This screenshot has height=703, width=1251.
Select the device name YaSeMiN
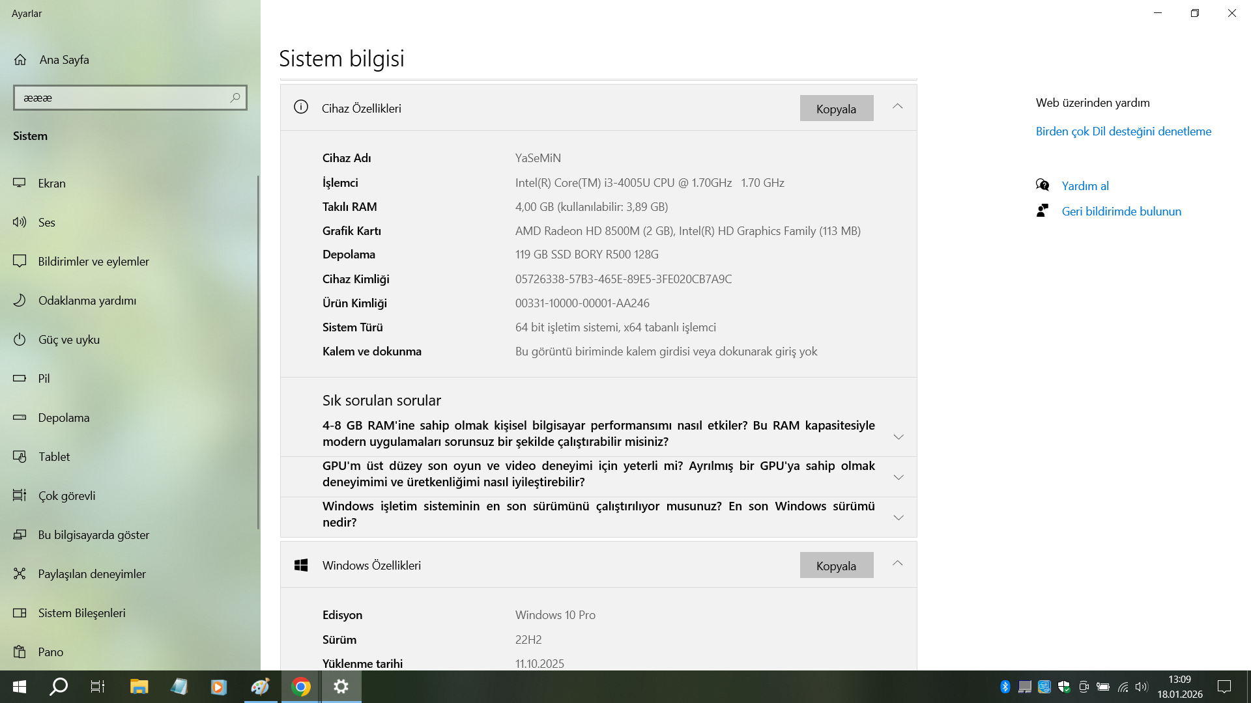(x=538, y=158)
